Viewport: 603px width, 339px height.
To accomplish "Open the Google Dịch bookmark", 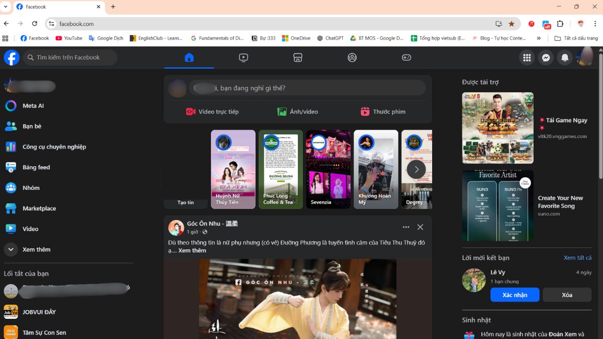I will pyautogui.click(x=106, y=38).
